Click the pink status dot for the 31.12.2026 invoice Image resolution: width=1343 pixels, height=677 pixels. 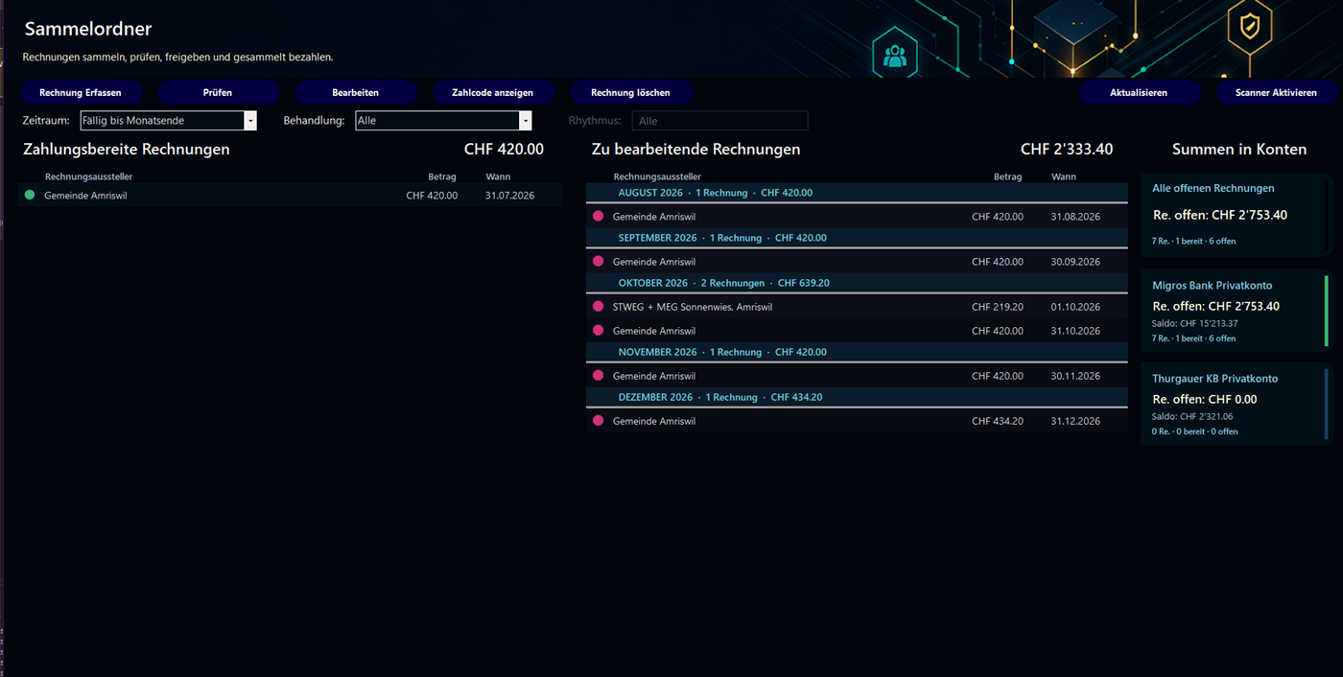(x=599, y=420)
